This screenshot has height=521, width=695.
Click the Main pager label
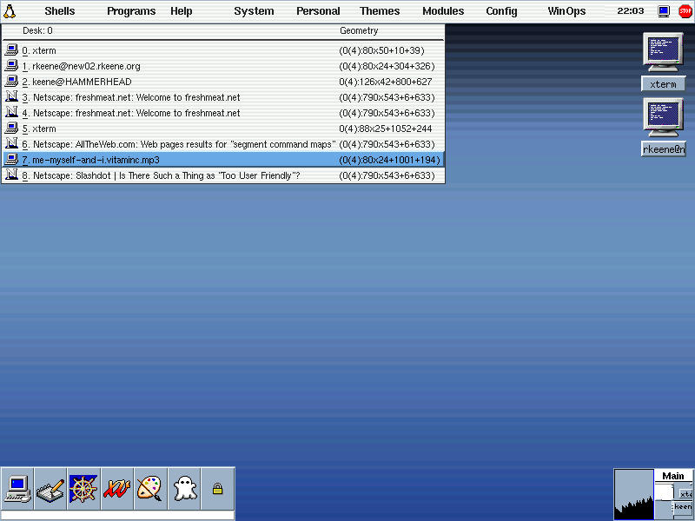(x=673, y=476)
